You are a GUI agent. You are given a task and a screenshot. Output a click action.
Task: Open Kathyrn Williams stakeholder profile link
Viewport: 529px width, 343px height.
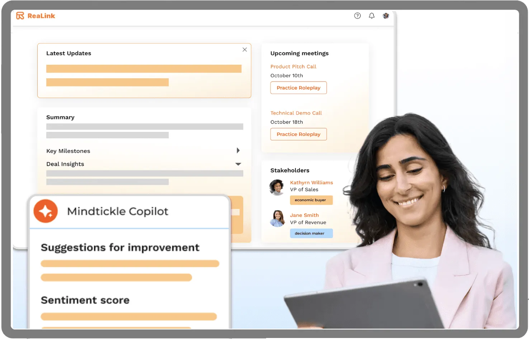(x=311, y=183)
